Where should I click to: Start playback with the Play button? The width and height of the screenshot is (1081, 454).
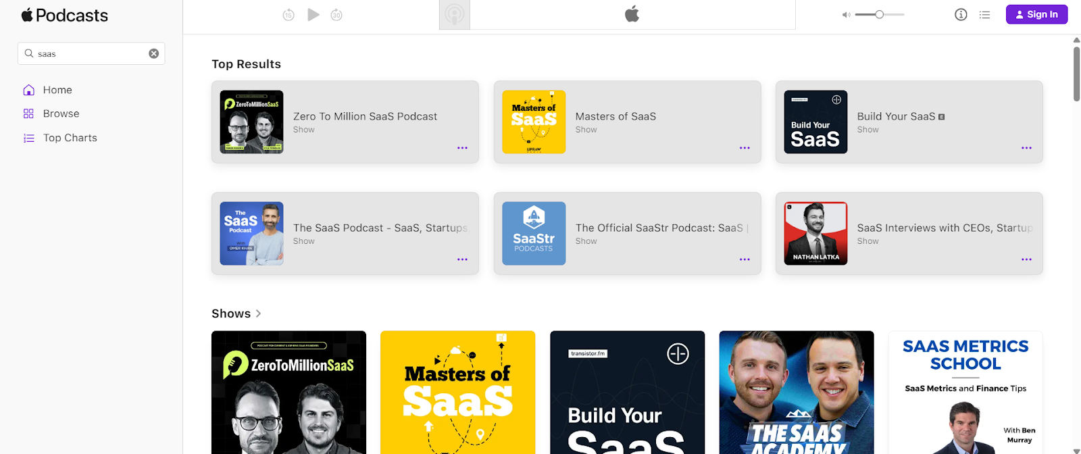click(313, 14)
